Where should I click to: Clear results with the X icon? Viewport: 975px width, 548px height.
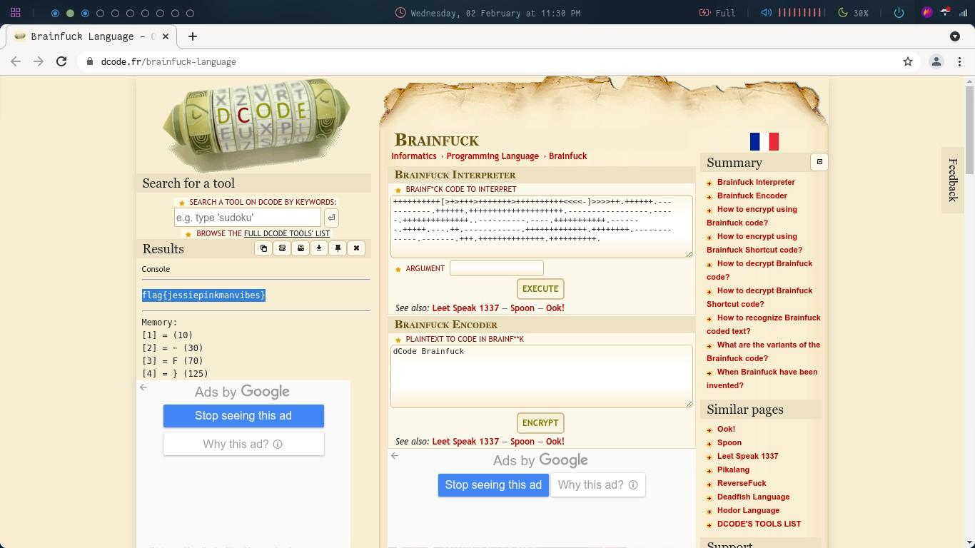pos(356,248)
